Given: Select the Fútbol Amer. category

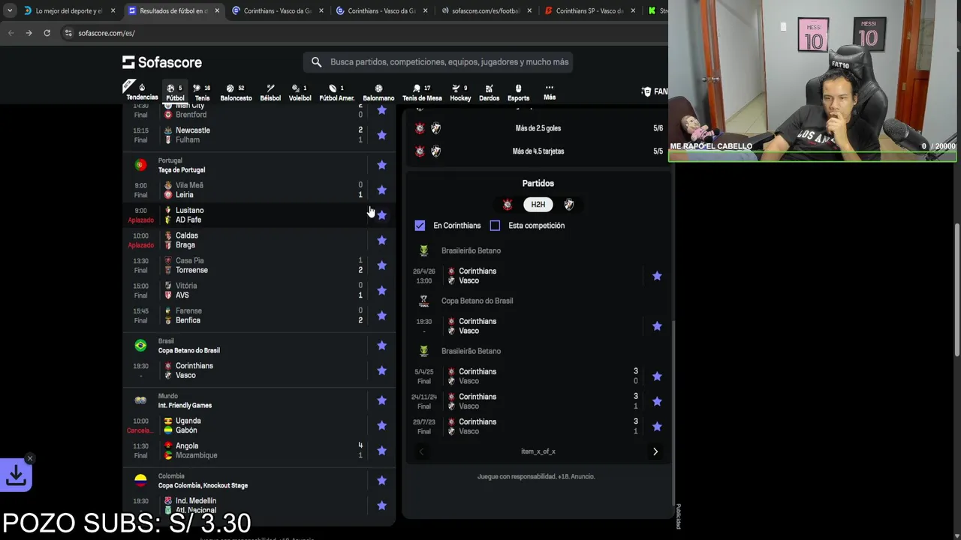Looking at the screenshot, I should (x=336, y=92).
